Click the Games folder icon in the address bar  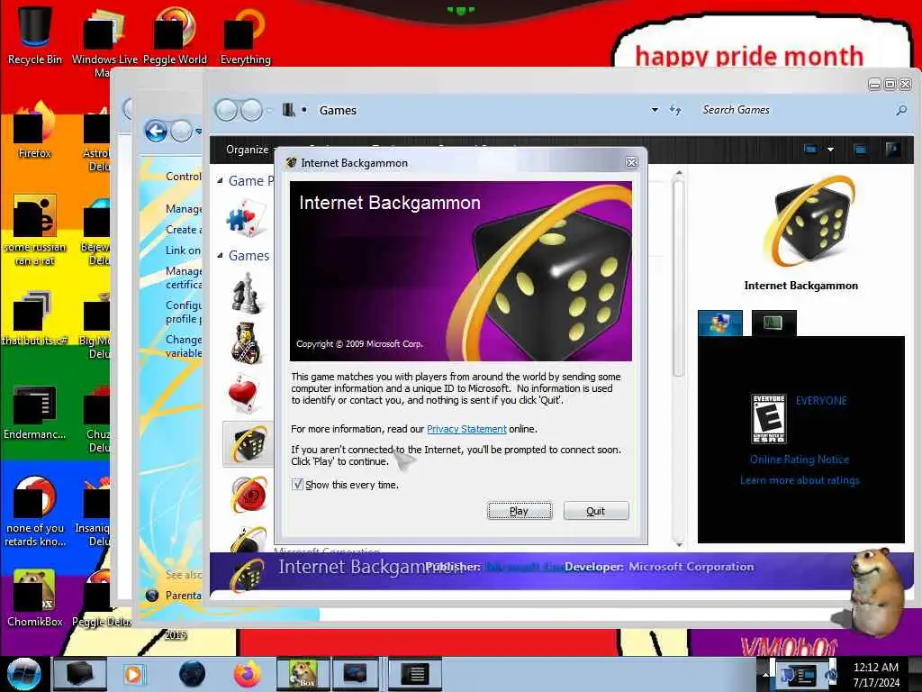(x=289, y=110)
